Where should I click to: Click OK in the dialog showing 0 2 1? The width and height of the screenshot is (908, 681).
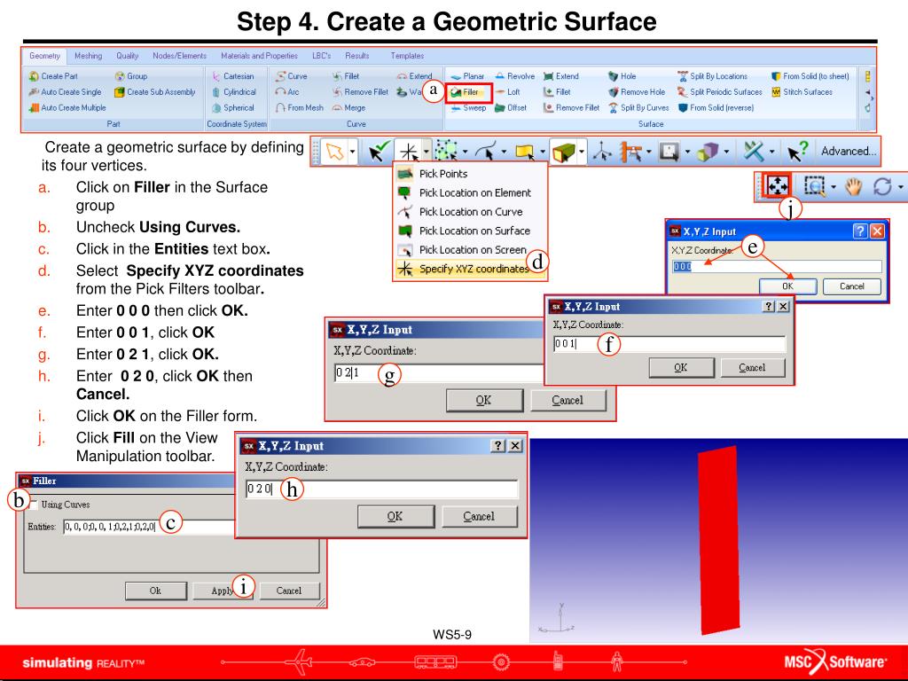pyautogui.click(x=484, y=400)
